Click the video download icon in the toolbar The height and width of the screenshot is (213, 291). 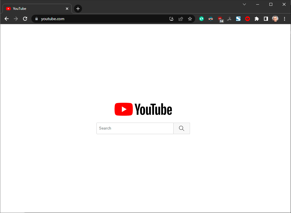(x=171, y=19)
